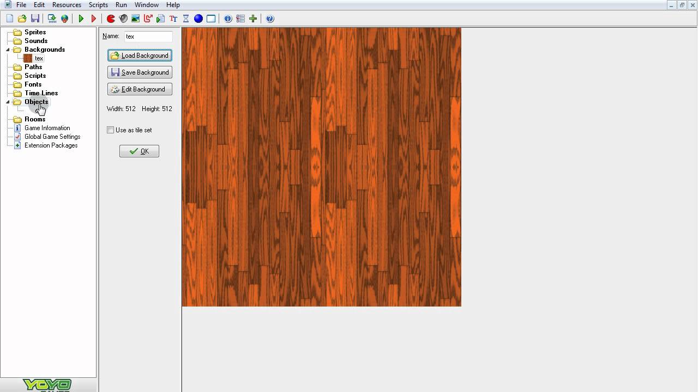This screenshot has width=698, height=392.
Task: Create a new time line resource
Action: tap(186, 19)
